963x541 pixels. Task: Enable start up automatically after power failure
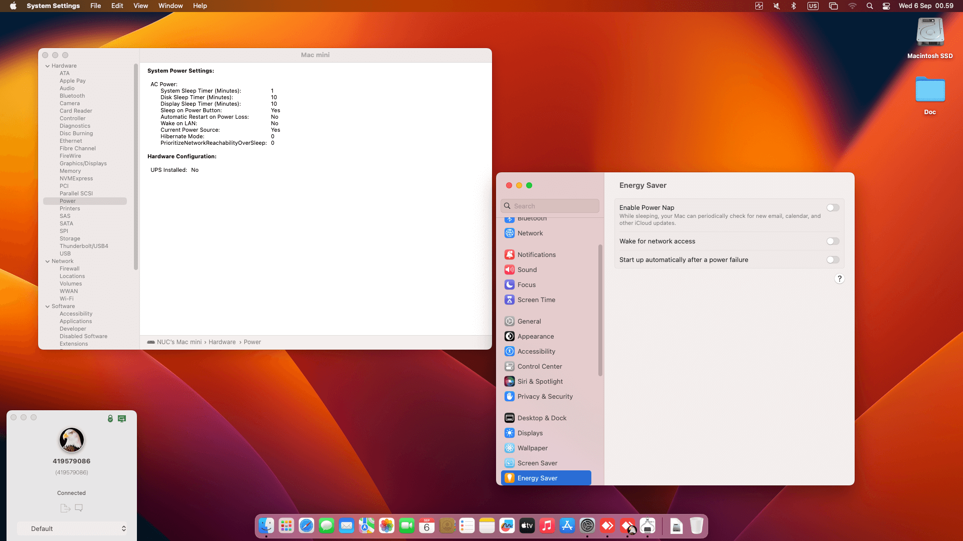pos(833,259)
